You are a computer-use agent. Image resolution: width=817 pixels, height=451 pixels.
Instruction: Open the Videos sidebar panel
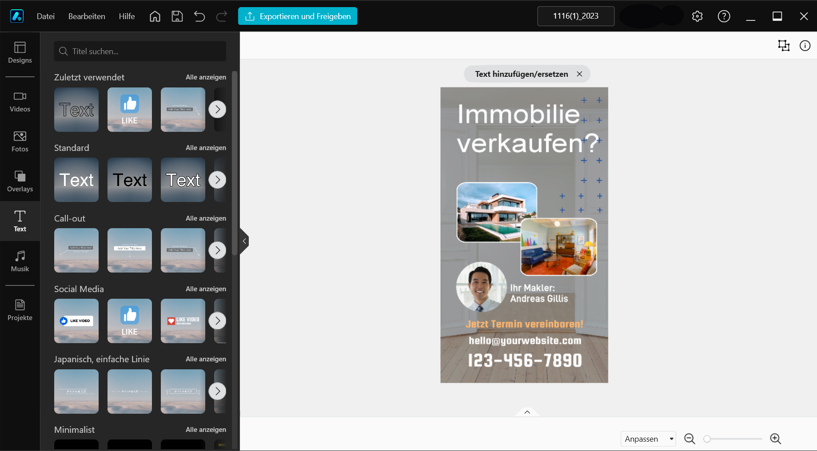pos(20,102)
